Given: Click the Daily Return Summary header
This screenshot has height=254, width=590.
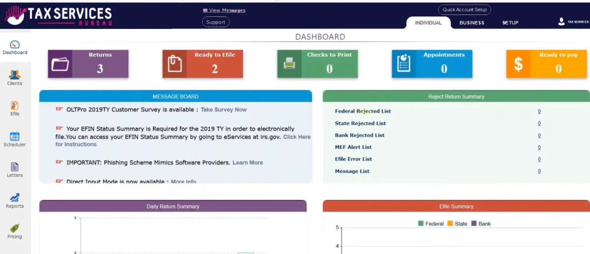Looking at the screenshot, I should [173, 206].
